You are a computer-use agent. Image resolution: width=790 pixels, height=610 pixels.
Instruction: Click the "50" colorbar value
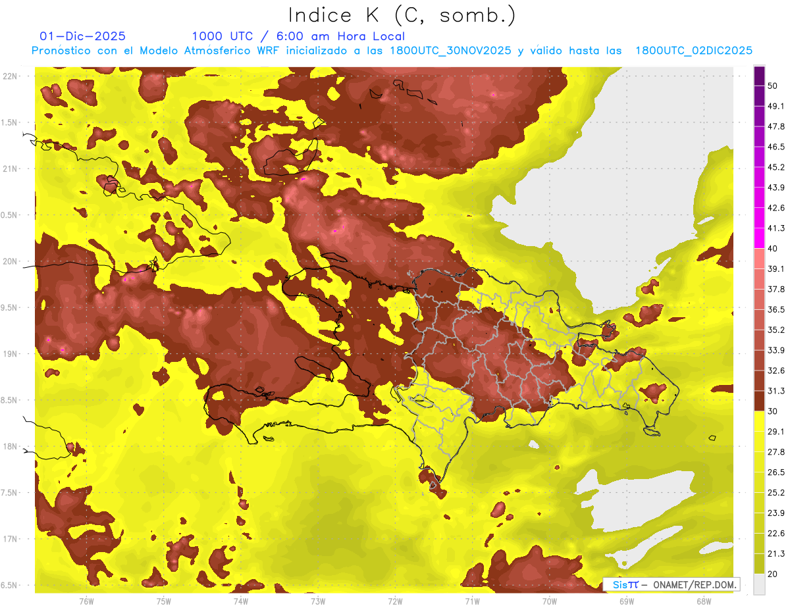point(774,86)
